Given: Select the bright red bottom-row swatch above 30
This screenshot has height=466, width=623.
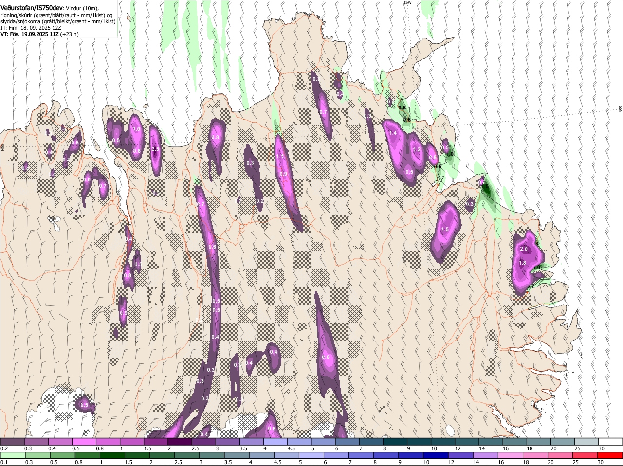Looking at the screenshot, I should pyautogui.click(x=610, y=455).
